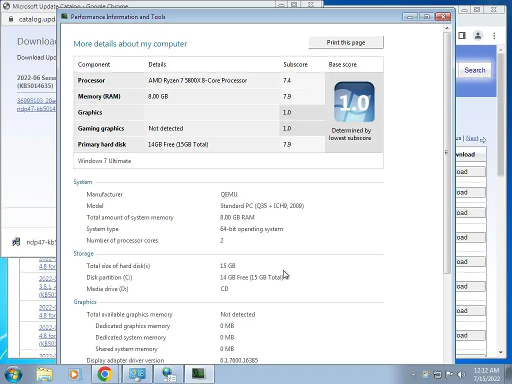Click the Next arrow icon in Chrome

[483, 140]
